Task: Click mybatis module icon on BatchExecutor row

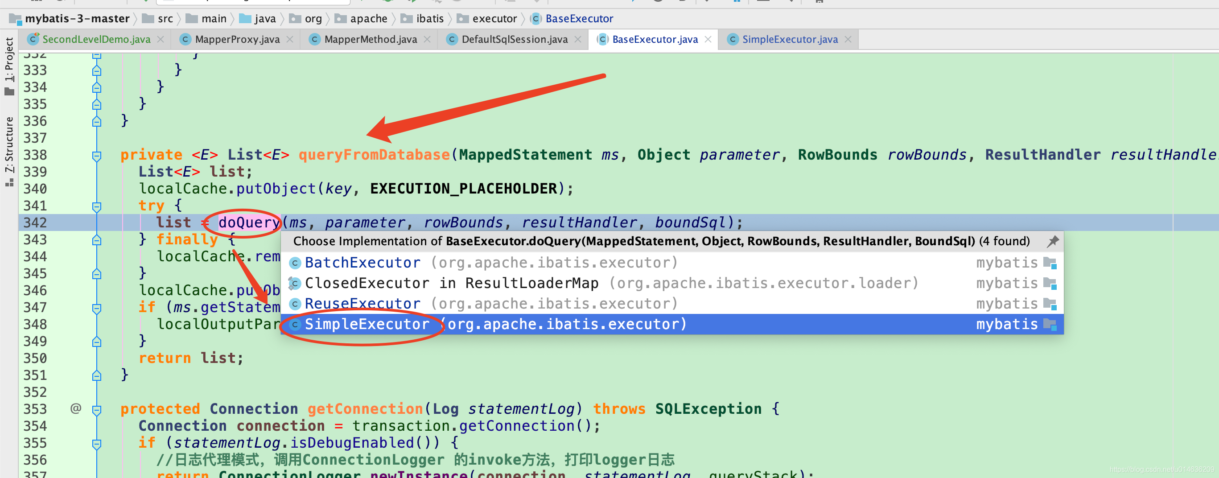Action: [x=1050, y=263]
